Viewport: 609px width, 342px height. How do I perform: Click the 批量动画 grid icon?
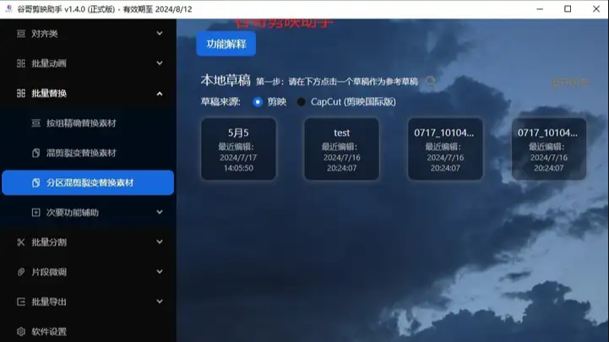pos(21,63)
